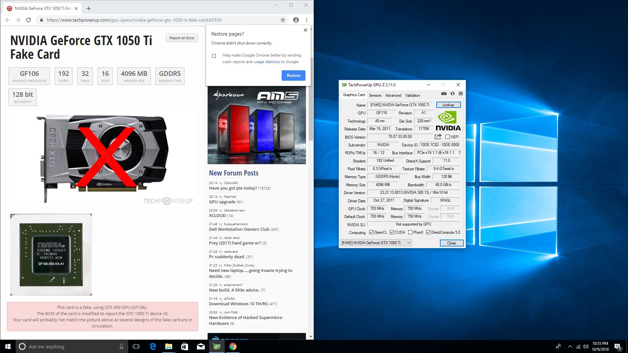Click the graphics card image thumbnail
This screenshot has width=628, height=353.
click(x=102, y=159)
